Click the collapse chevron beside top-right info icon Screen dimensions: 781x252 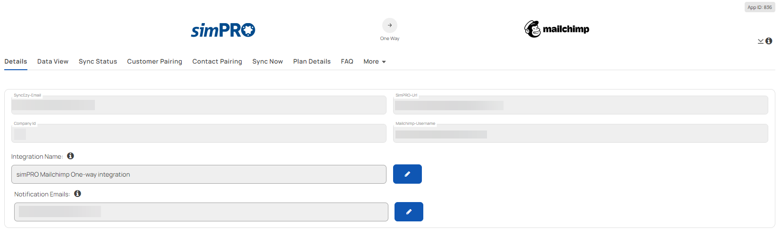(761, 41)
